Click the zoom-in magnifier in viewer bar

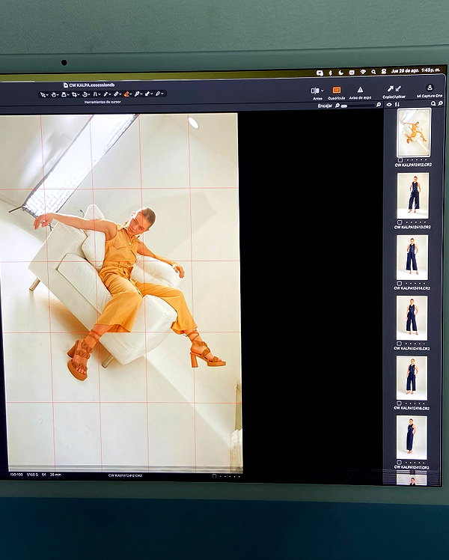tap(379, 104)
